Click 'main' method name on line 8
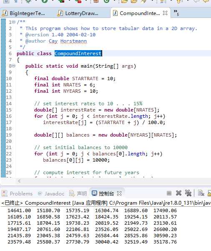The width and height of the screenshot is (211, 251). (86, 66)
